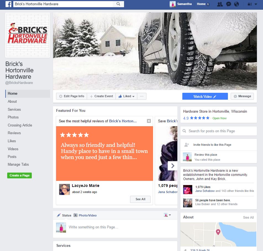263x251 pixels.
Task: Select the Photo/Video composer tab
Action: 85,215
